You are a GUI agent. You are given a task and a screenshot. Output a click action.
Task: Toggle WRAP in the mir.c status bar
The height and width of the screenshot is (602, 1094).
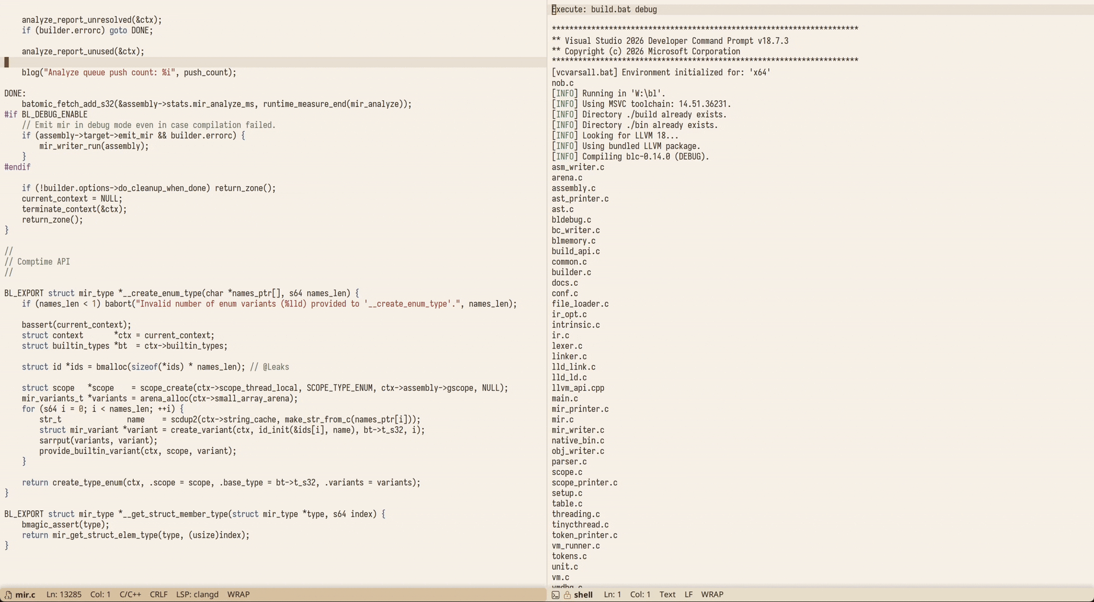point(238,594)
